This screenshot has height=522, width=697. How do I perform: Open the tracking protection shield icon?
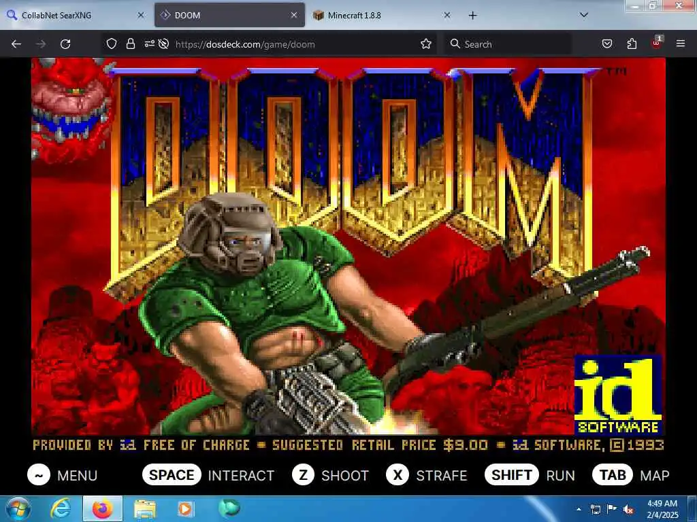click(112, 43)
